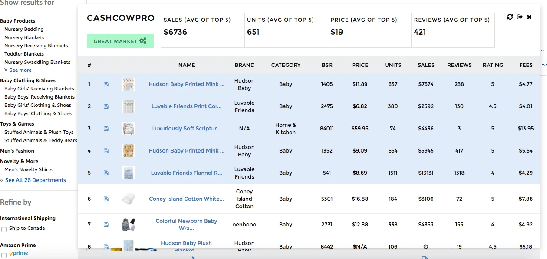Tick the Amazon Prime checkbox
The image size is (547, 259).
pos(4,255)
